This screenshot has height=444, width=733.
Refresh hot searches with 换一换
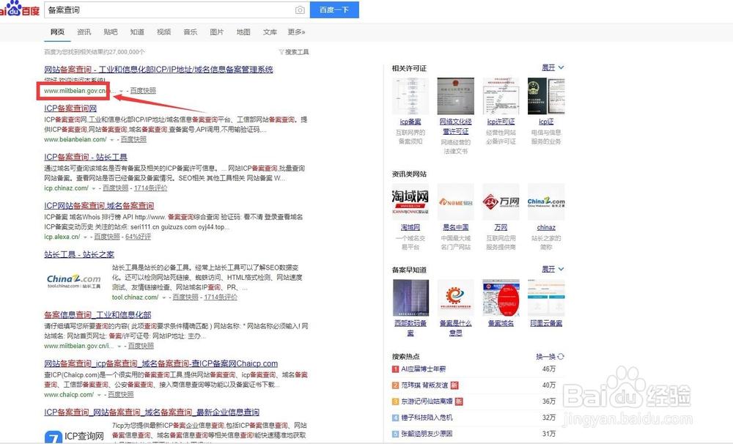[550, 357]
